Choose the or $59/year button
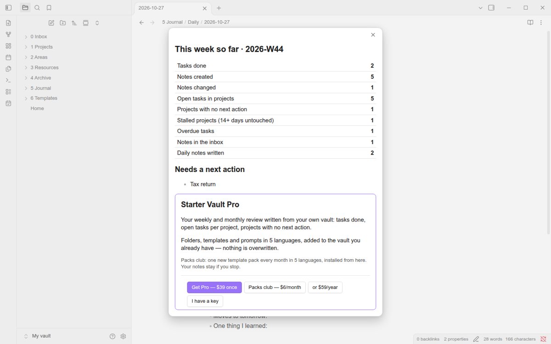 [x=325, y=288]
